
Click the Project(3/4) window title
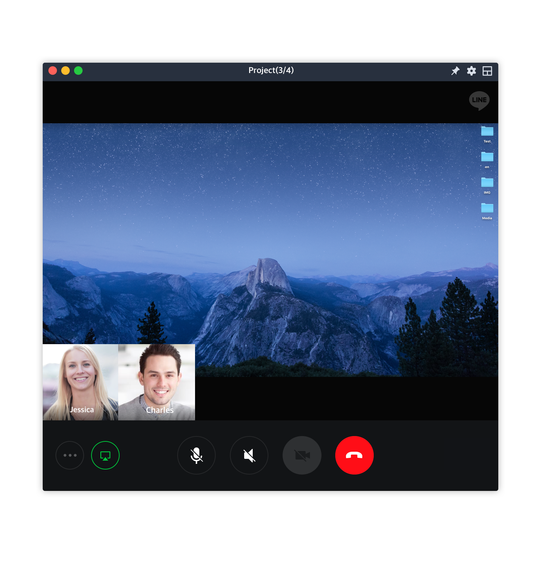271,70
